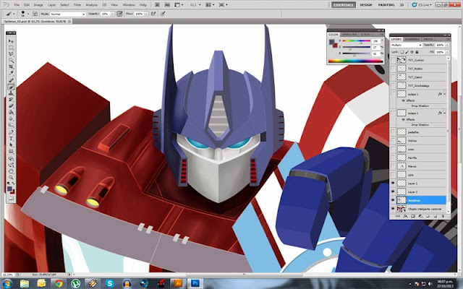Screen dimensions: 463x289
Task: Toggle tablet pressure controls size
Action: click(163, 14)
